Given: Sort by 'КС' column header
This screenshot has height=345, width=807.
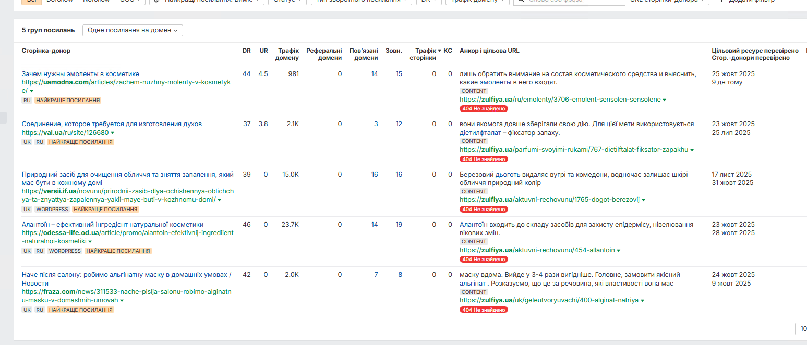Looking at the screenshot, I should tap(448, 51).
